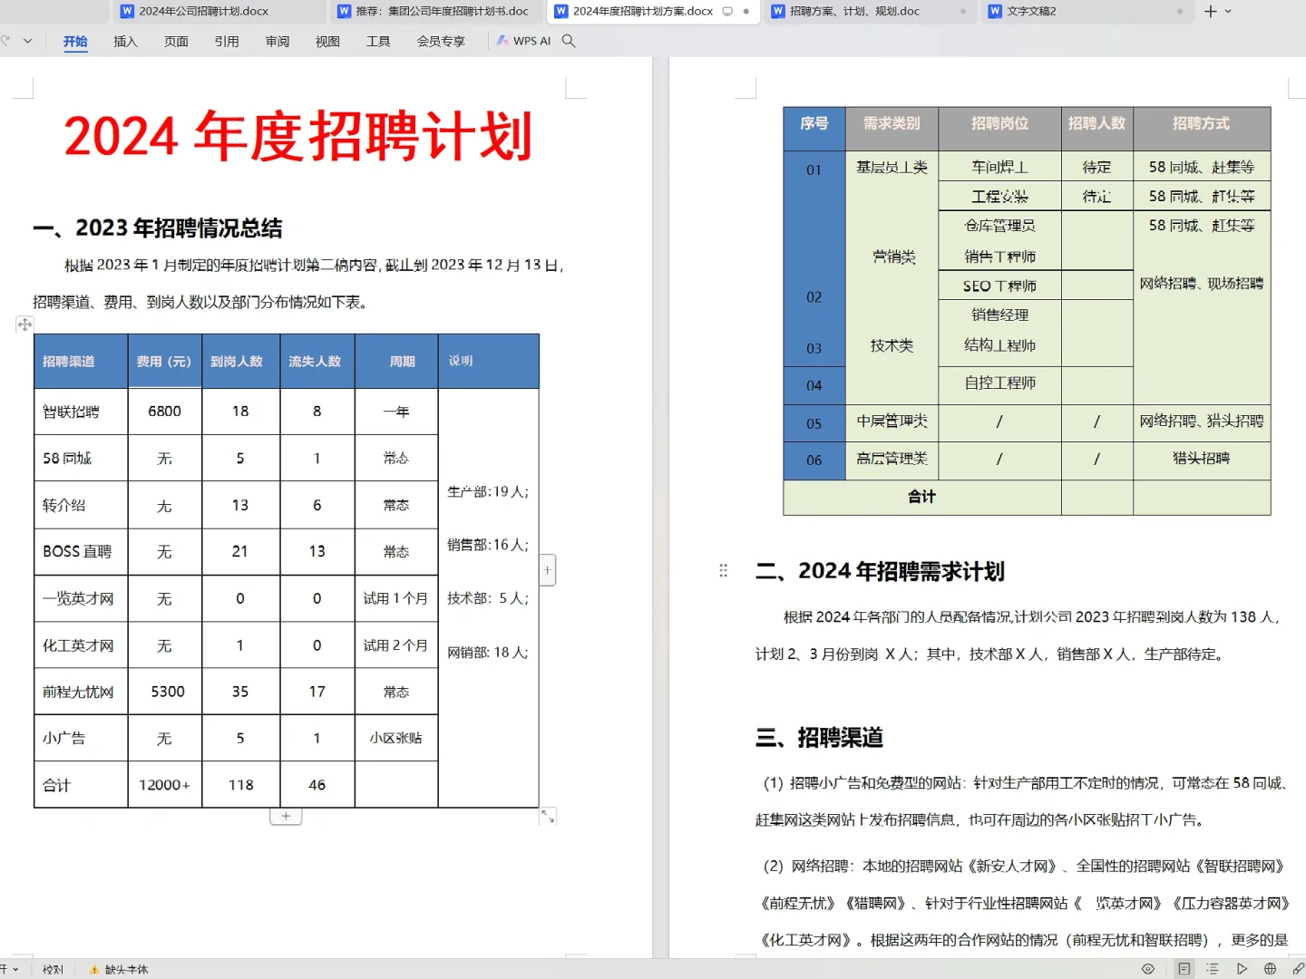Switch to outline view icon

(1212, 969)
